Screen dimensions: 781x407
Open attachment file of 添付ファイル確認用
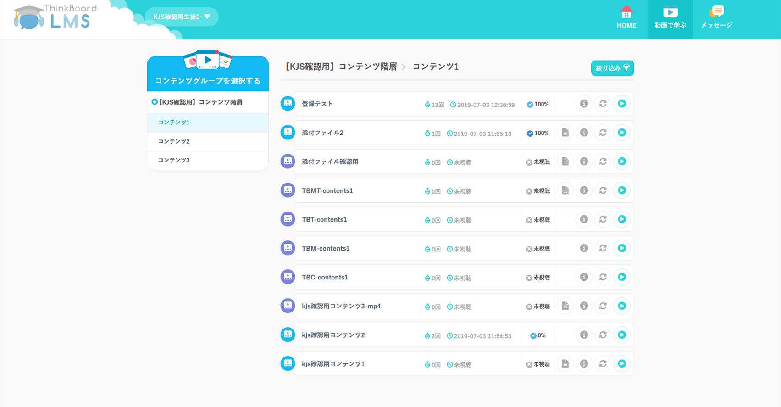[x=565, y=162]
